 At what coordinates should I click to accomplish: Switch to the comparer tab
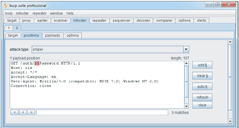point(164,20)
